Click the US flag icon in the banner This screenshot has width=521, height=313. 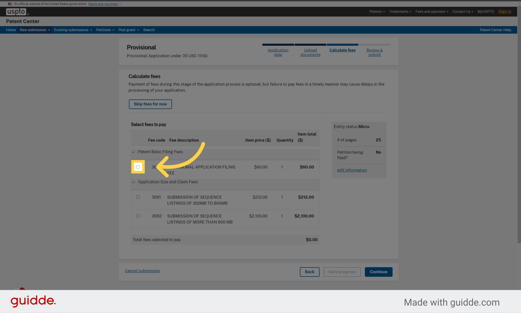click(x=10, y=4)
